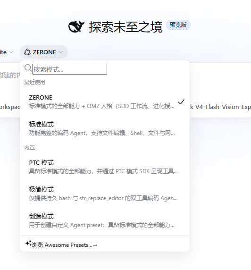
Task: Click the 预览版 badge
Action: pyautogui.click(x=178, y=25)
